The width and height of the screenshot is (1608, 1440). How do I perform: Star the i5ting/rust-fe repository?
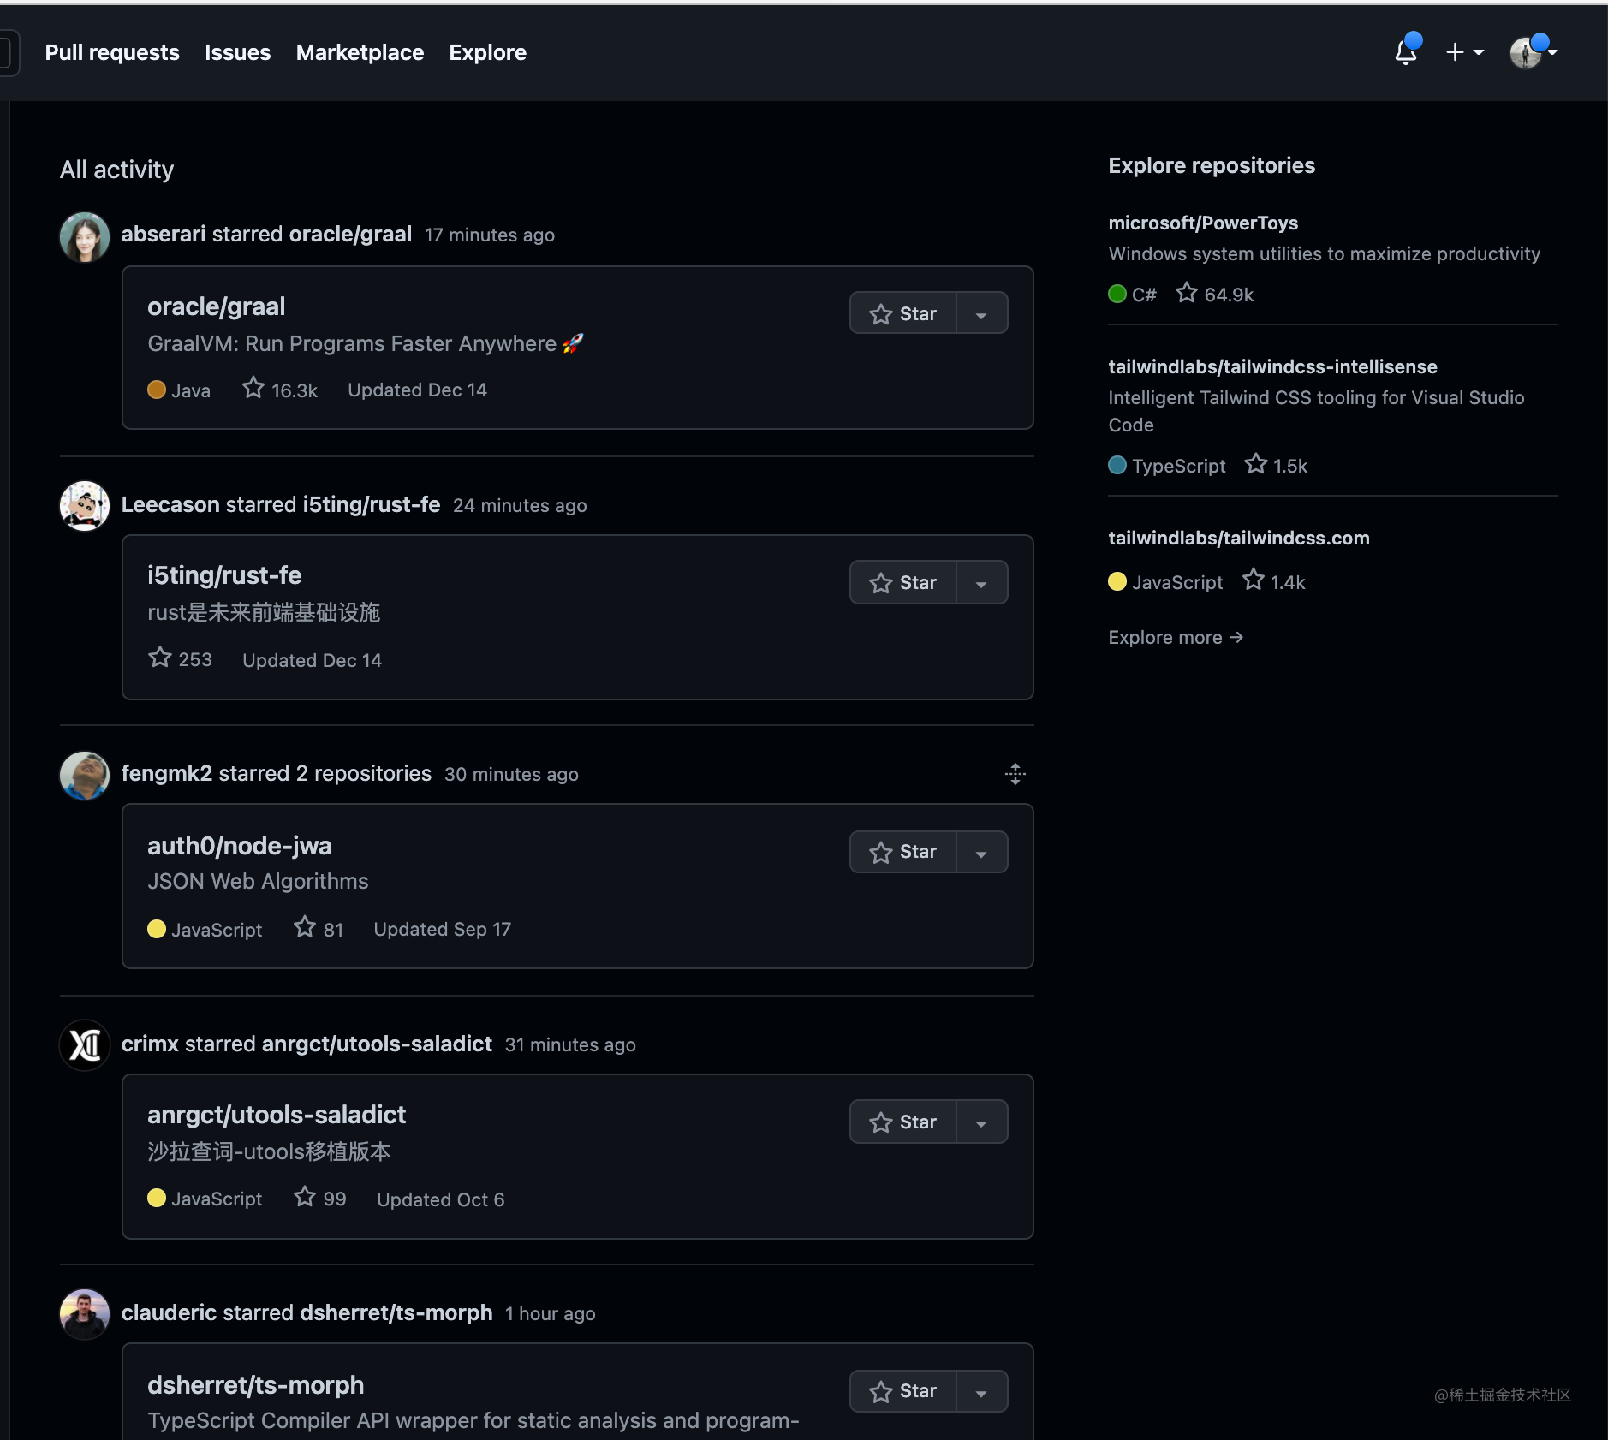click(x=902, y=582)
